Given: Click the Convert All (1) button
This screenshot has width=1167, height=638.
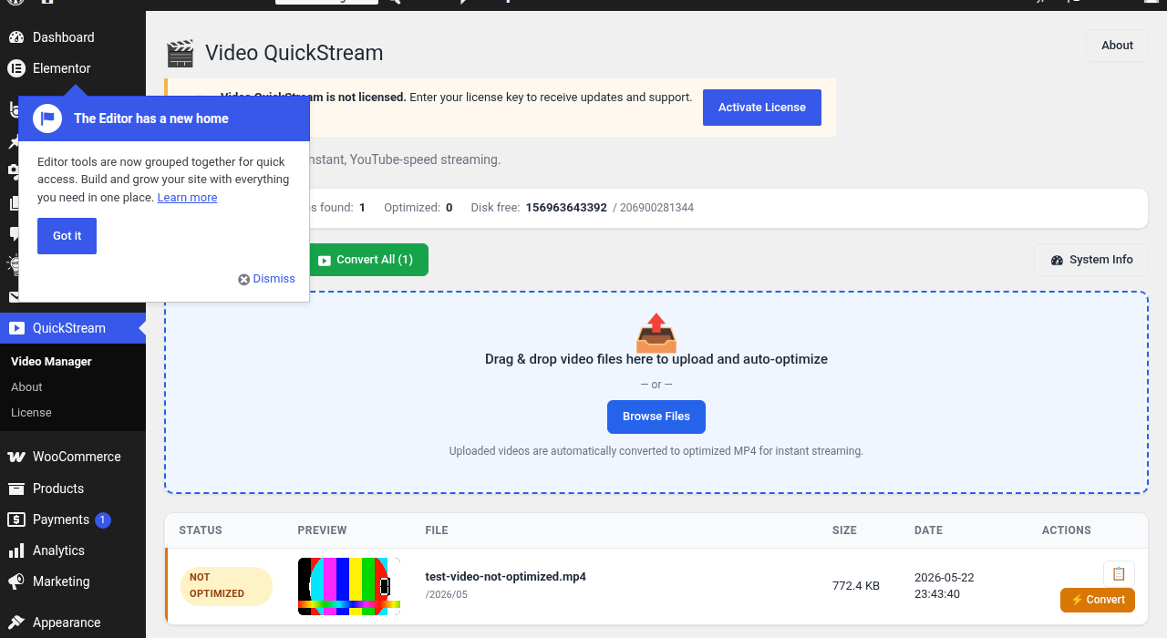Looking at the screenshot, I should tap(365, 260).
